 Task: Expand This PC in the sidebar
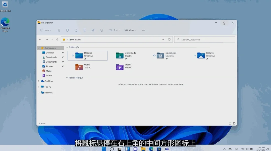pos(39,87)
